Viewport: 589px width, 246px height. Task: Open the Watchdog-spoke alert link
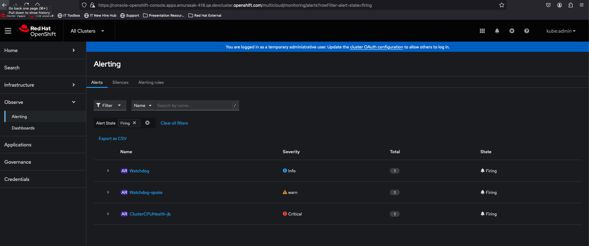point(146,192)
